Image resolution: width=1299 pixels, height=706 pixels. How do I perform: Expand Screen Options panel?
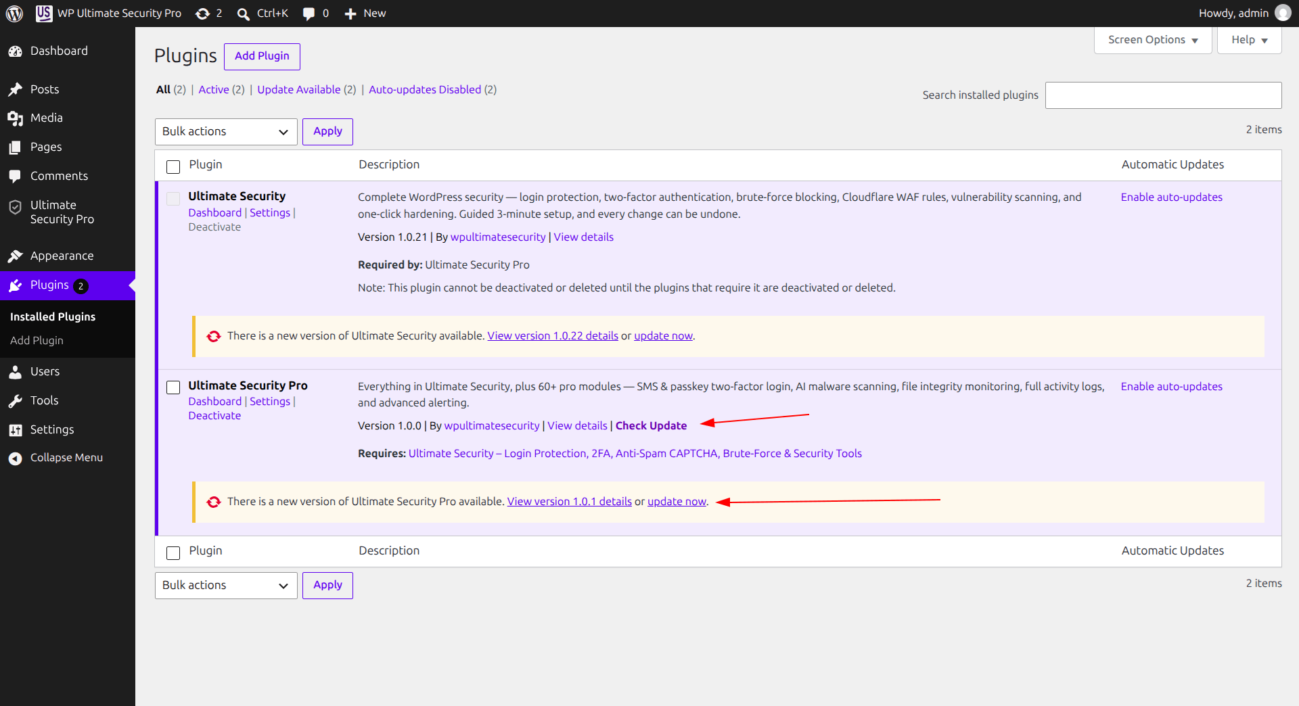(1153, 40)
